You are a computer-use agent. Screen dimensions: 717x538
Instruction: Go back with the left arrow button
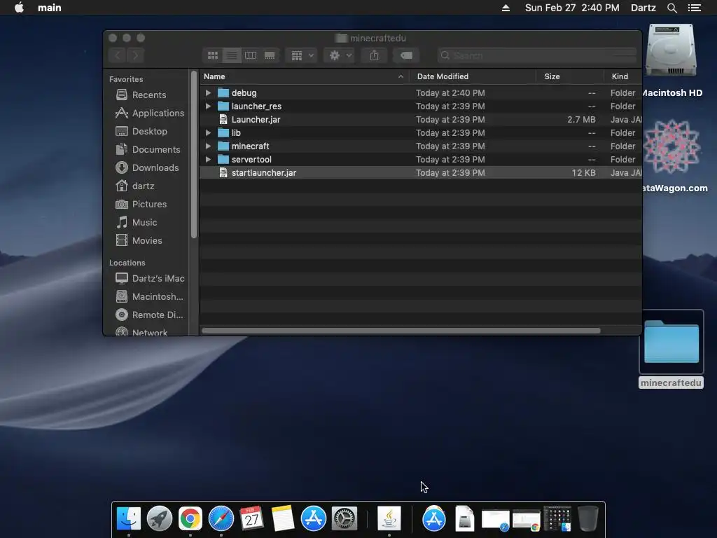pos(118,55)
